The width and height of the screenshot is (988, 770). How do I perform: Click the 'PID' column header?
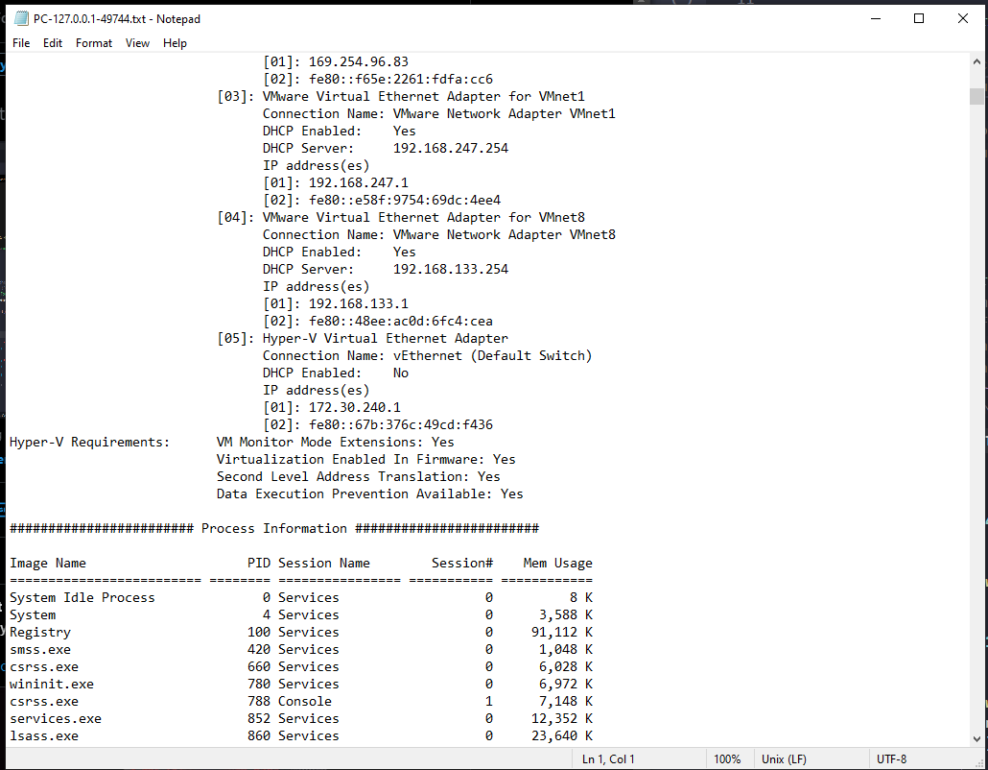tap(259, 564)
